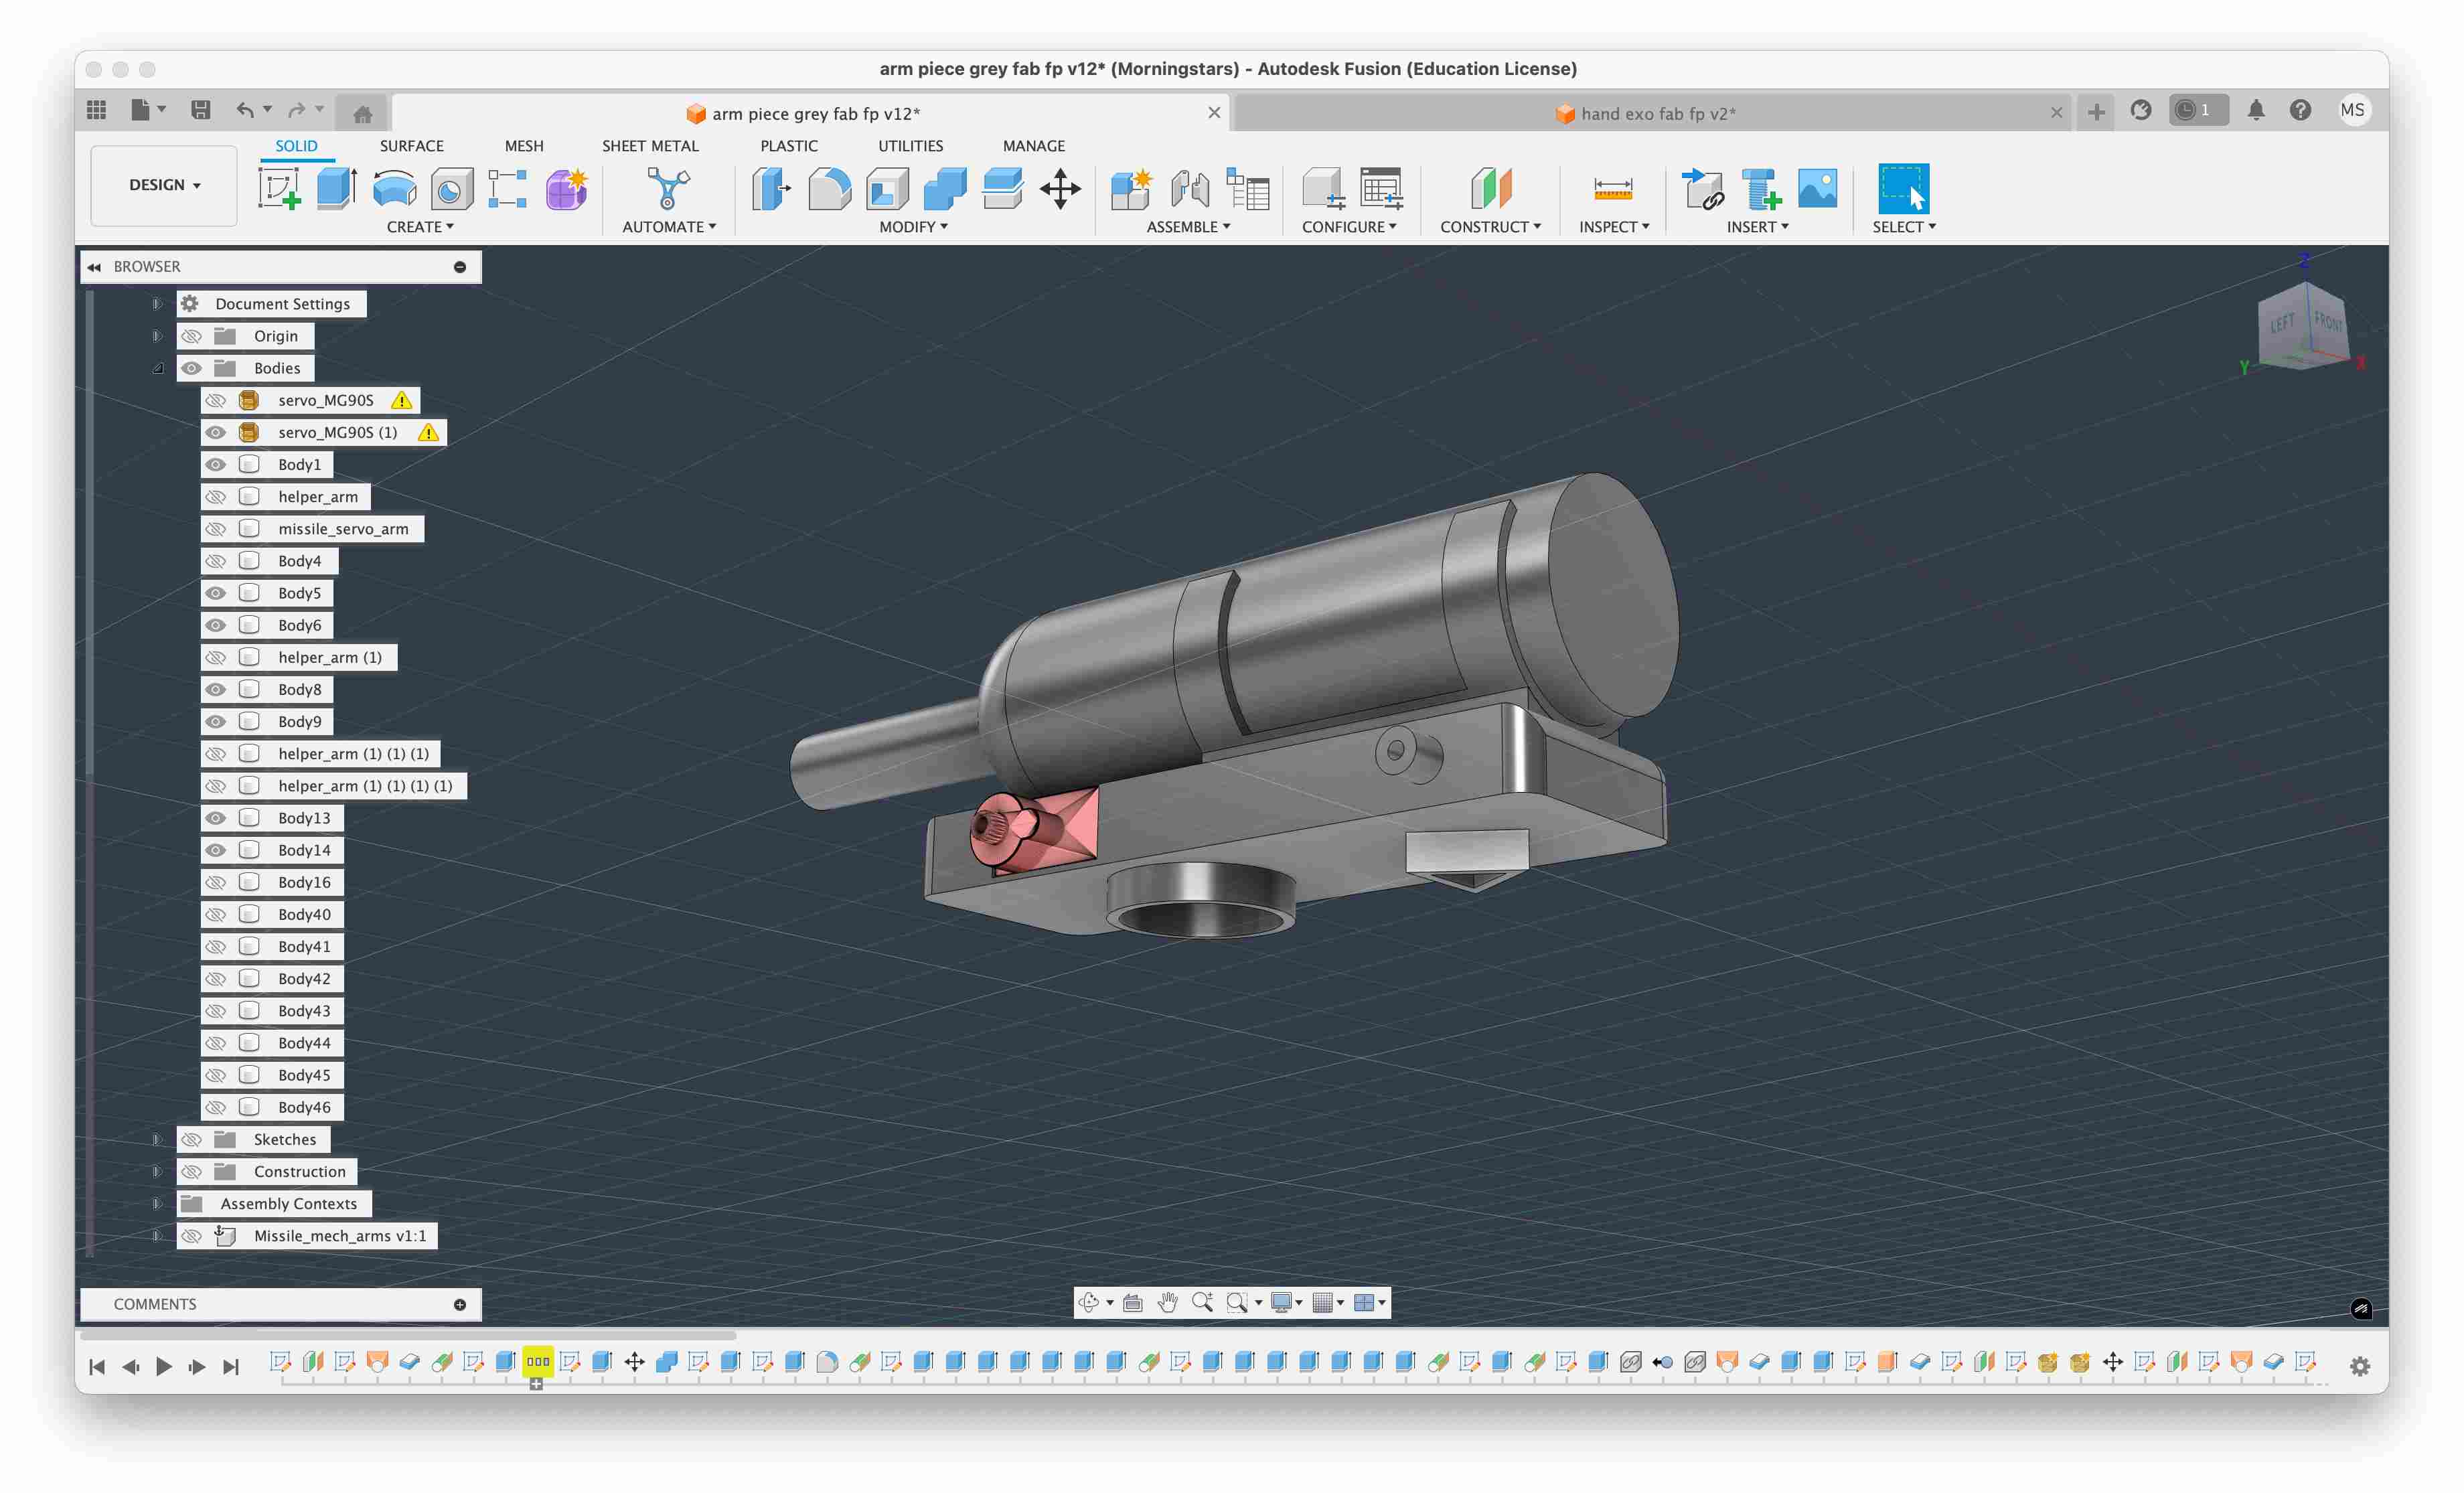The height and width of the screenshot is (1493, 2464).
Task: Select the Missile_mech_arms v1:1 component
Action: pos(340,1236)
